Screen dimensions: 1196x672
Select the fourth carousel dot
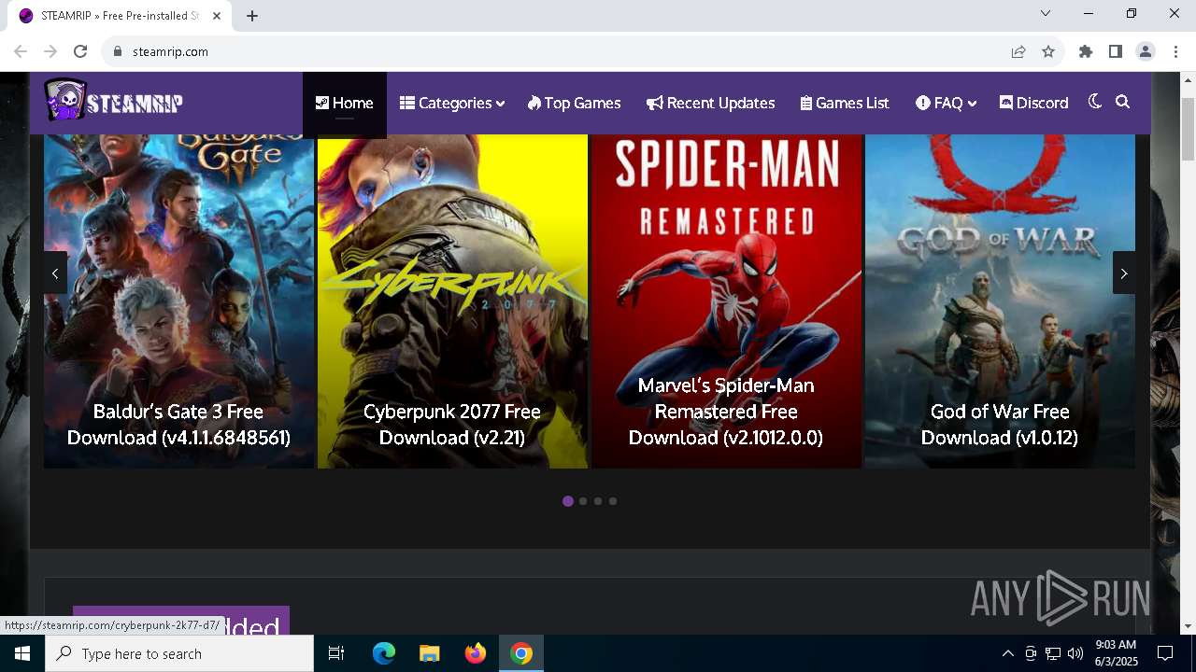click(x=613, y=501)
